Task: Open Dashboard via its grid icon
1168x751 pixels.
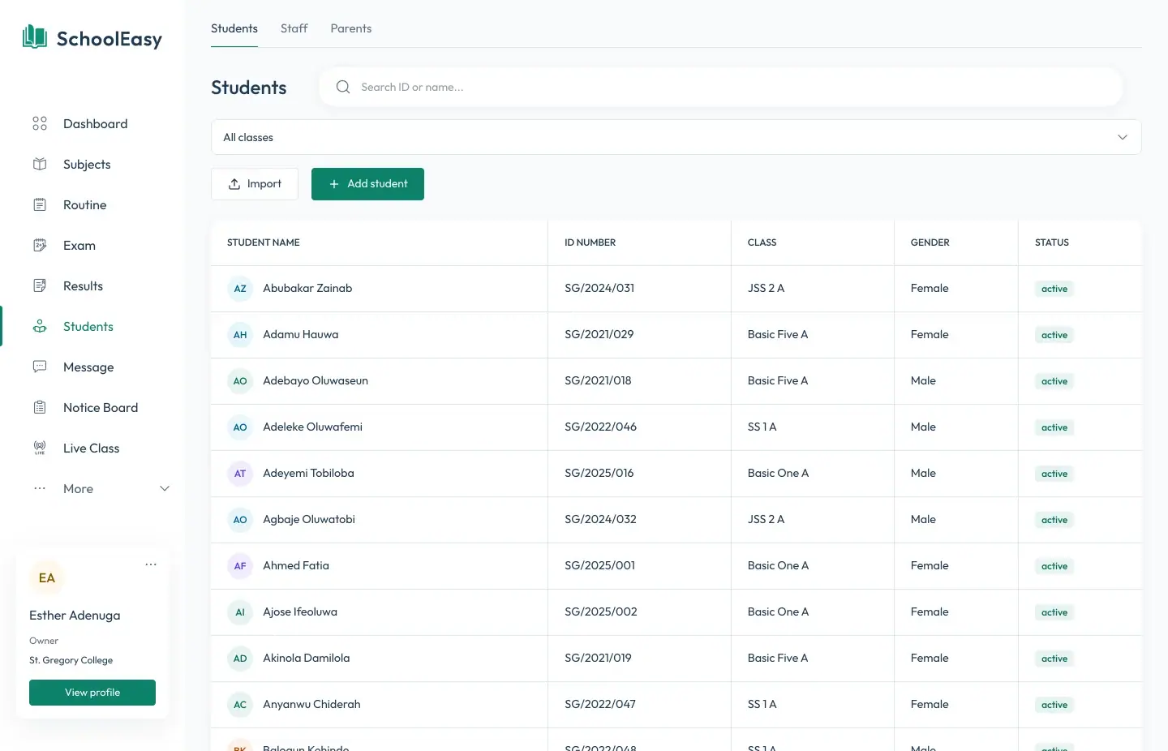Action: pyautogui.click(x=40, y=123)
